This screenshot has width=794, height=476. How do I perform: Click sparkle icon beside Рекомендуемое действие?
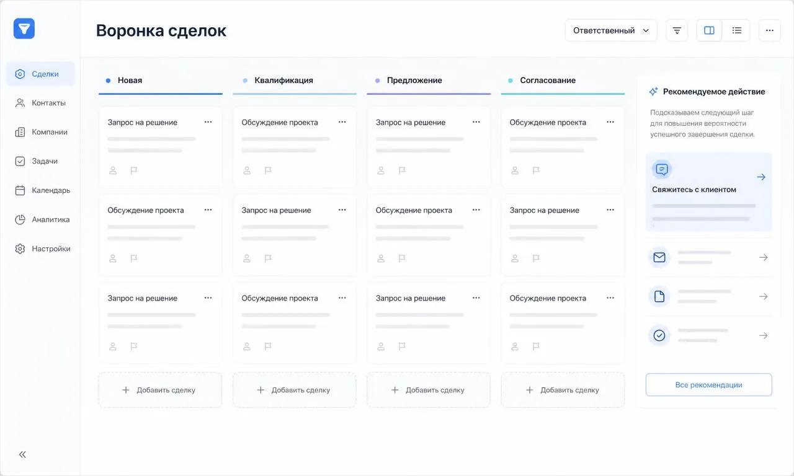tap(653, 92)
